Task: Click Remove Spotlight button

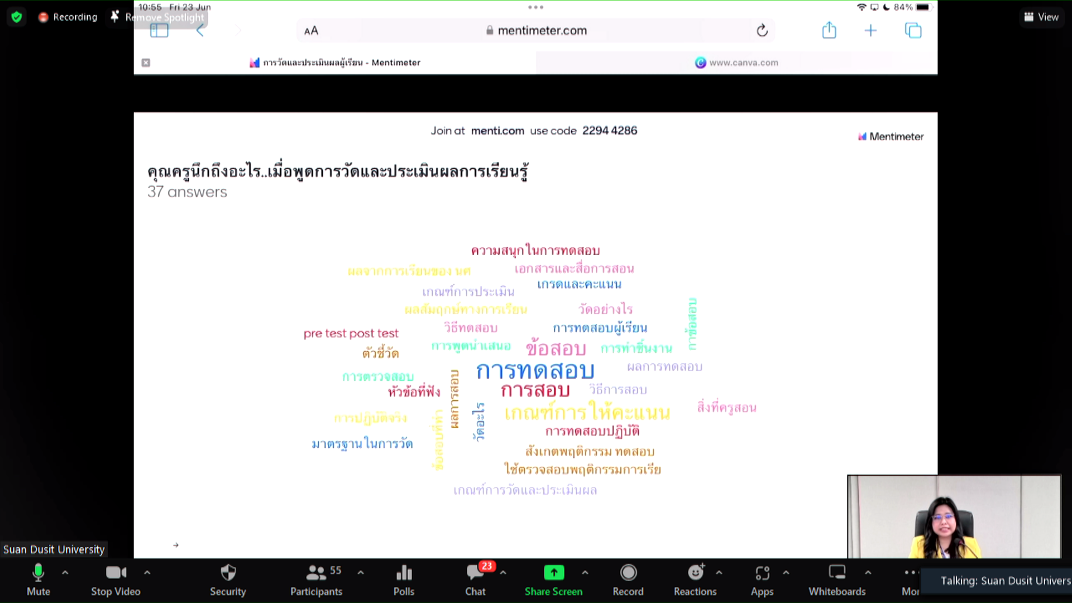Action: coord(158,17)
